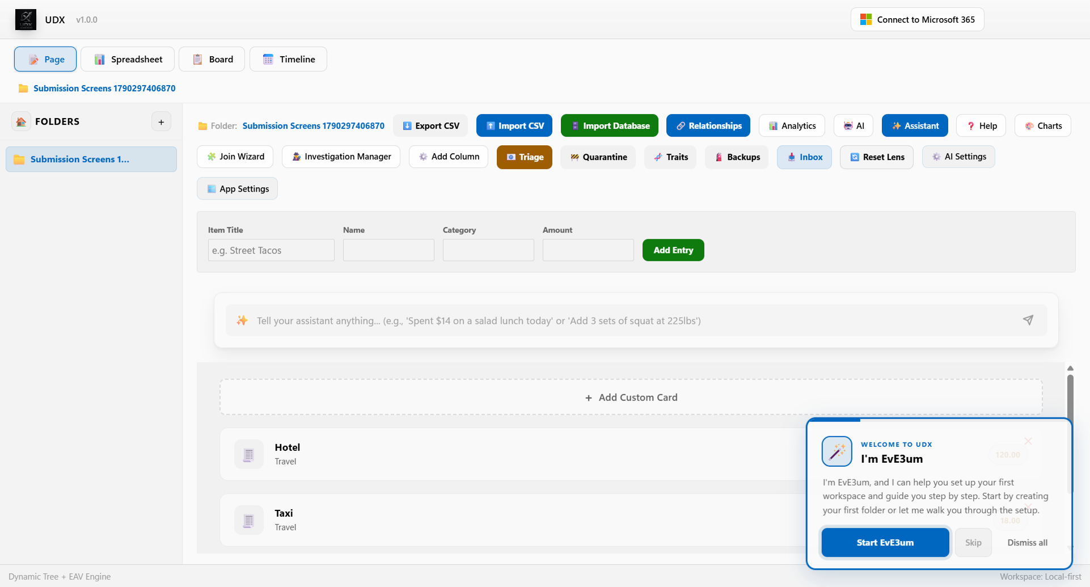Switch to the Board tab
This screenshot has height=587, width=1090.
point(212,59)
